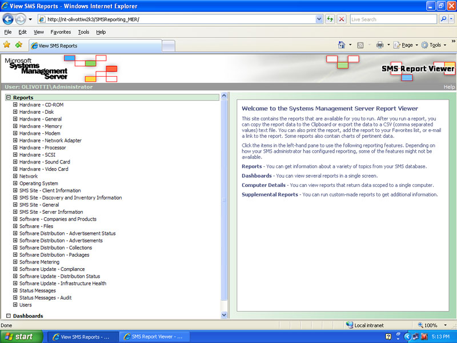Screen dimensions: 457x343
Task: Click the browser Back button
Action: (8, 19)
